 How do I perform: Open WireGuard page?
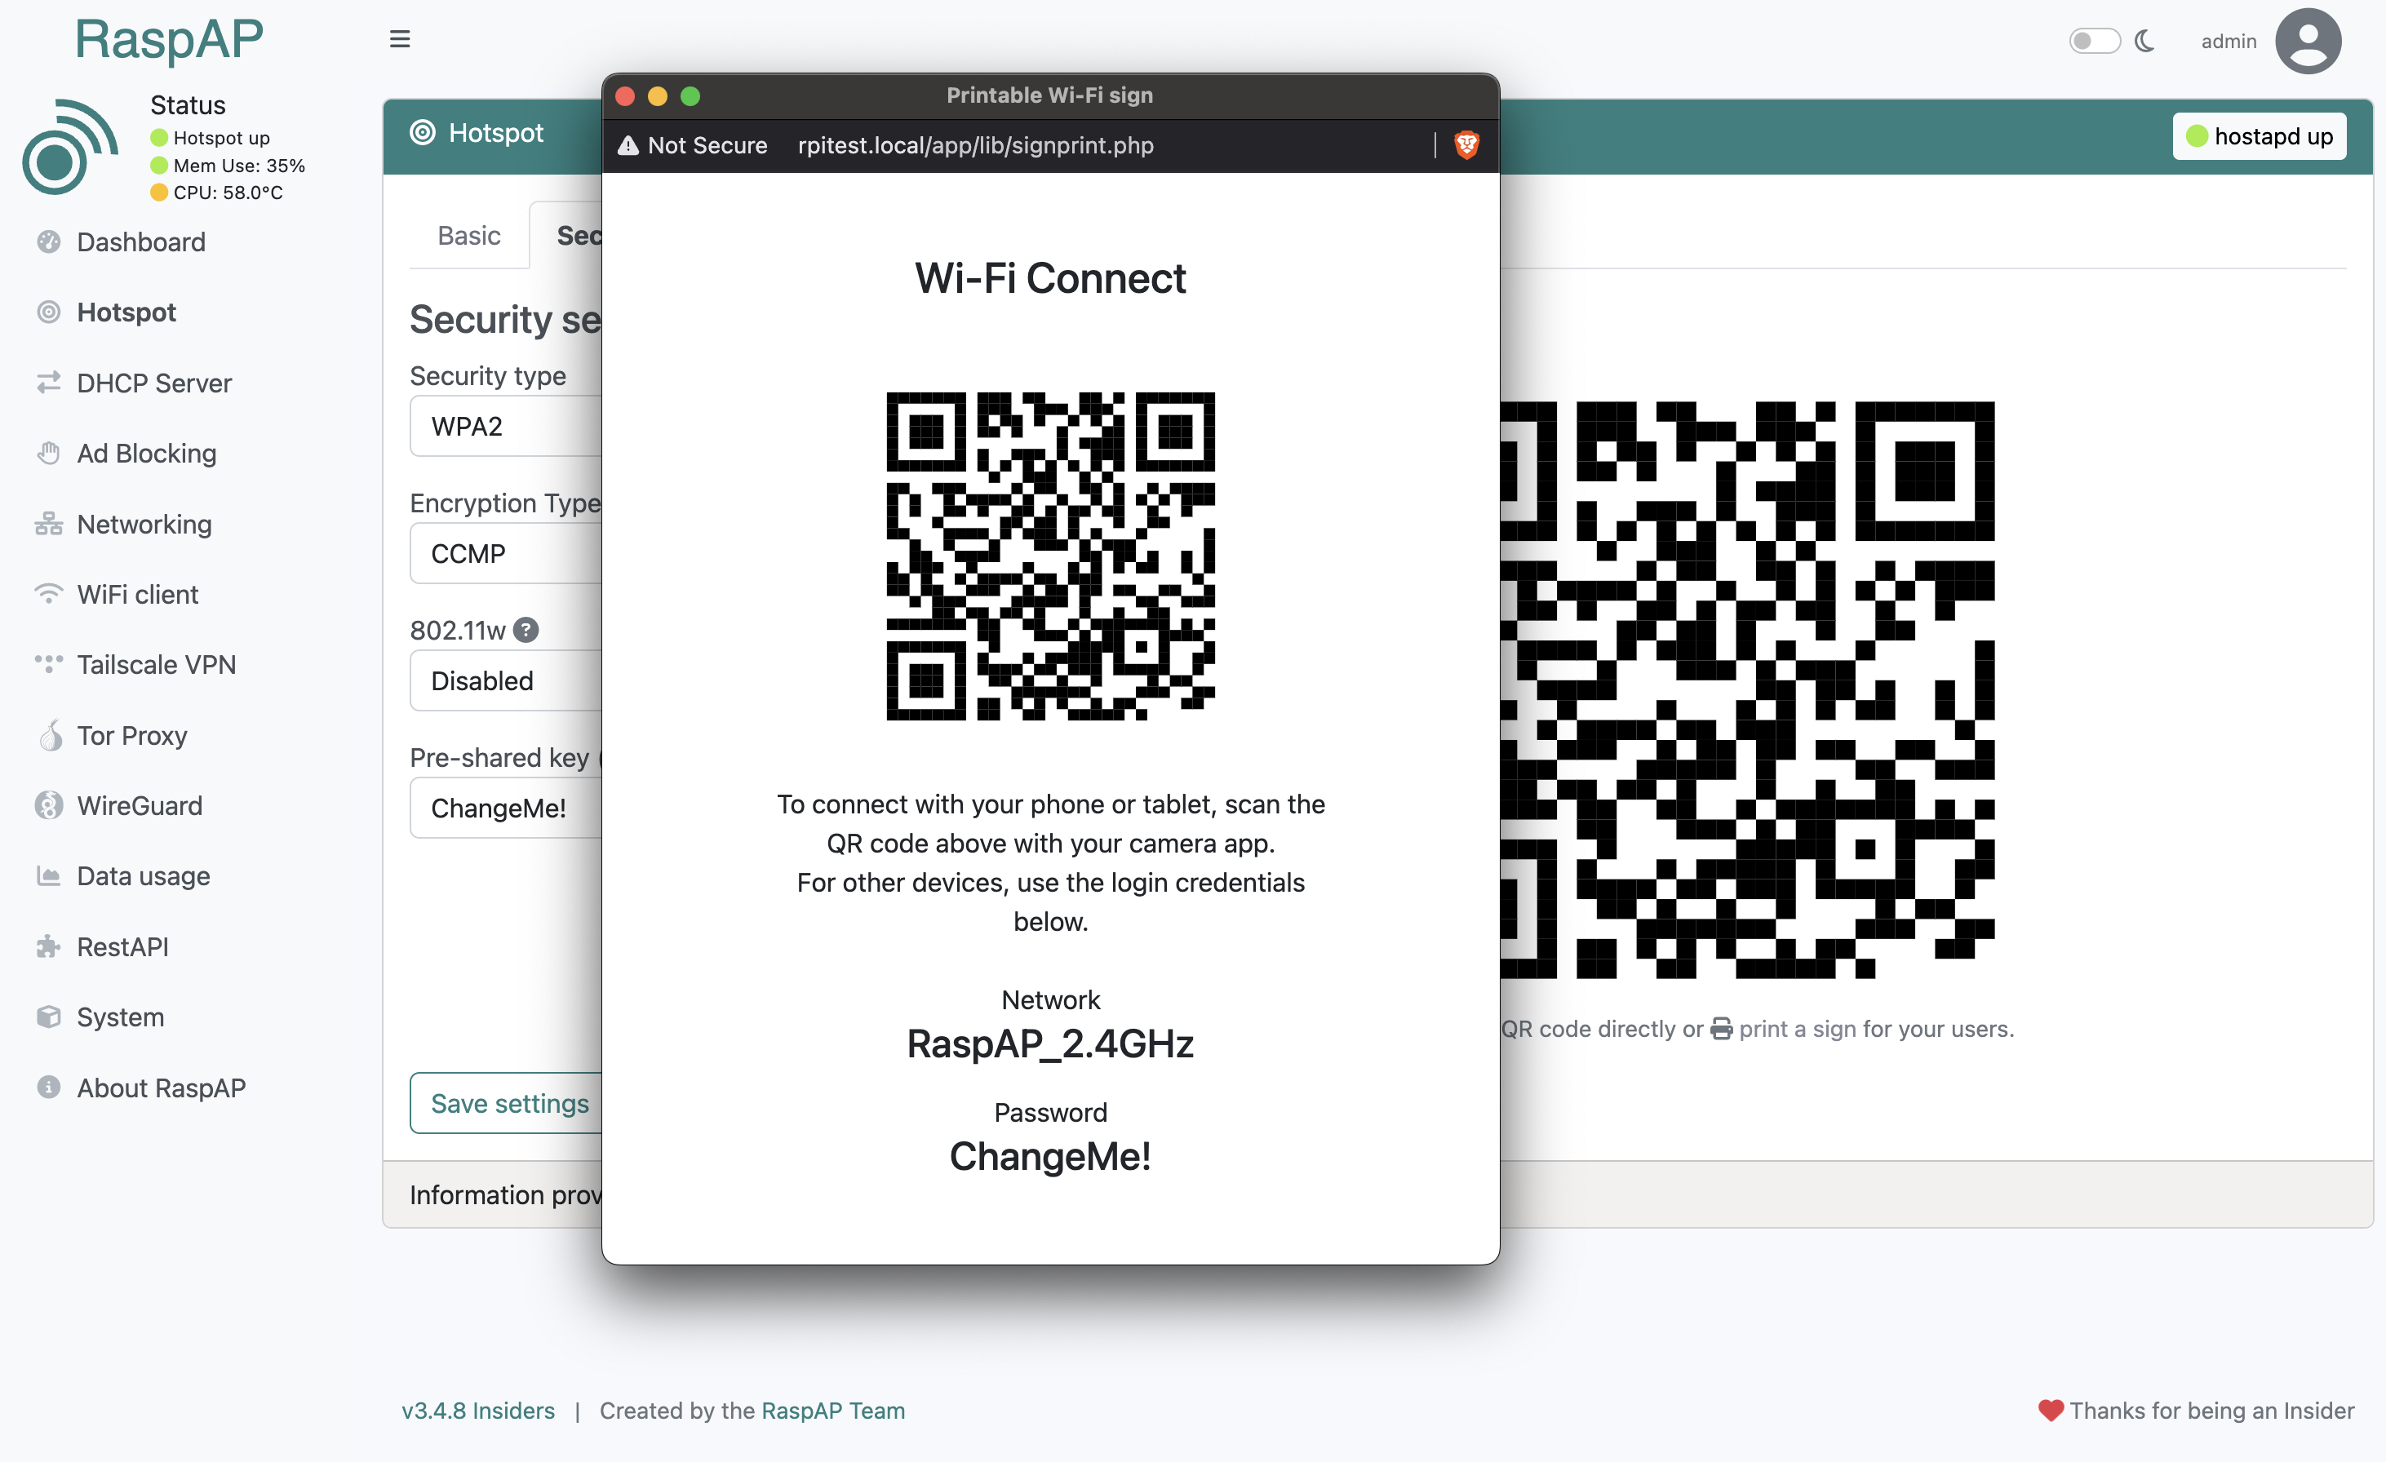tap(140, 807)
